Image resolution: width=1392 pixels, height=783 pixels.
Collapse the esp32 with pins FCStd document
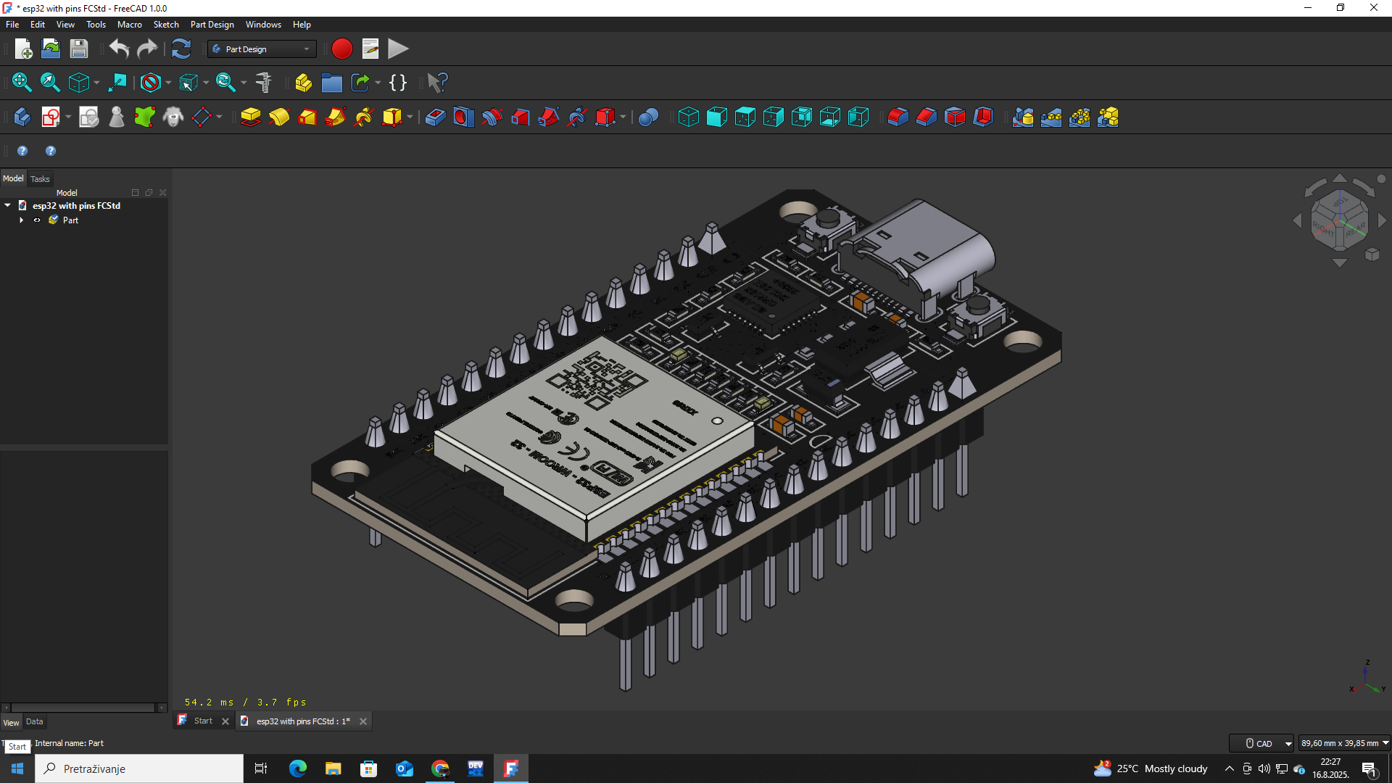pyautogui.click(x=8, y=206)
